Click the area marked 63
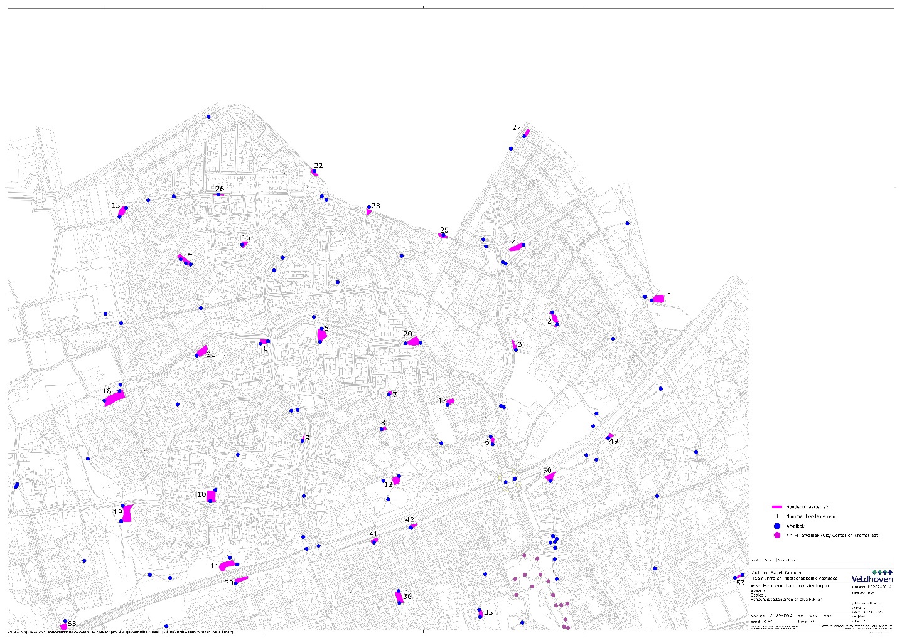This screenshot has height=638, width=902. click(x=63, y=626)
